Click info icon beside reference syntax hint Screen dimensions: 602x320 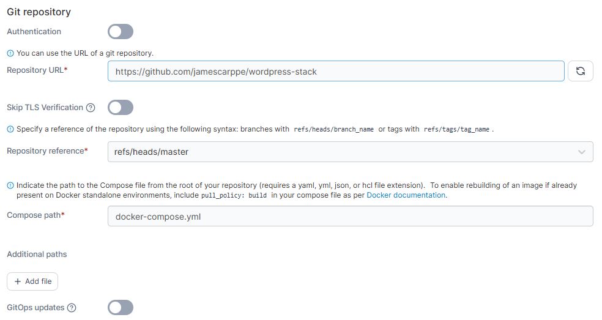point(10,129)
